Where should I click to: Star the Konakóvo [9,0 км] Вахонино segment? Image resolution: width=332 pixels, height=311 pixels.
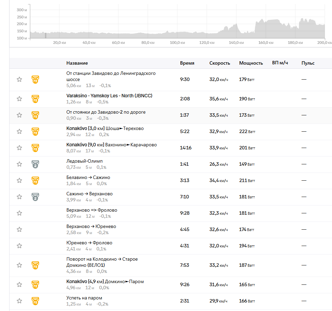[19, 148]
